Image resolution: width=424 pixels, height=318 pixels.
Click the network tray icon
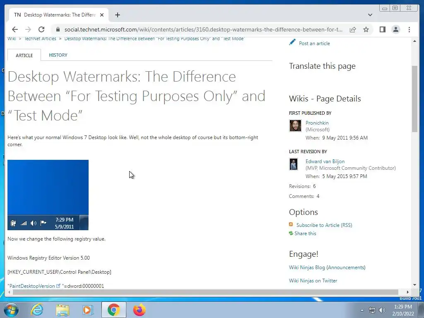[x=372, y=310]
